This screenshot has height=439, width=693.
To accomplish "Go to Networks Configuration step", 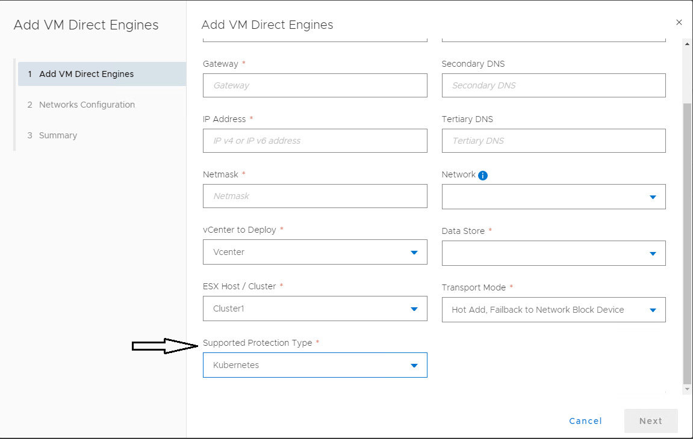I will (x=87, y=105).
